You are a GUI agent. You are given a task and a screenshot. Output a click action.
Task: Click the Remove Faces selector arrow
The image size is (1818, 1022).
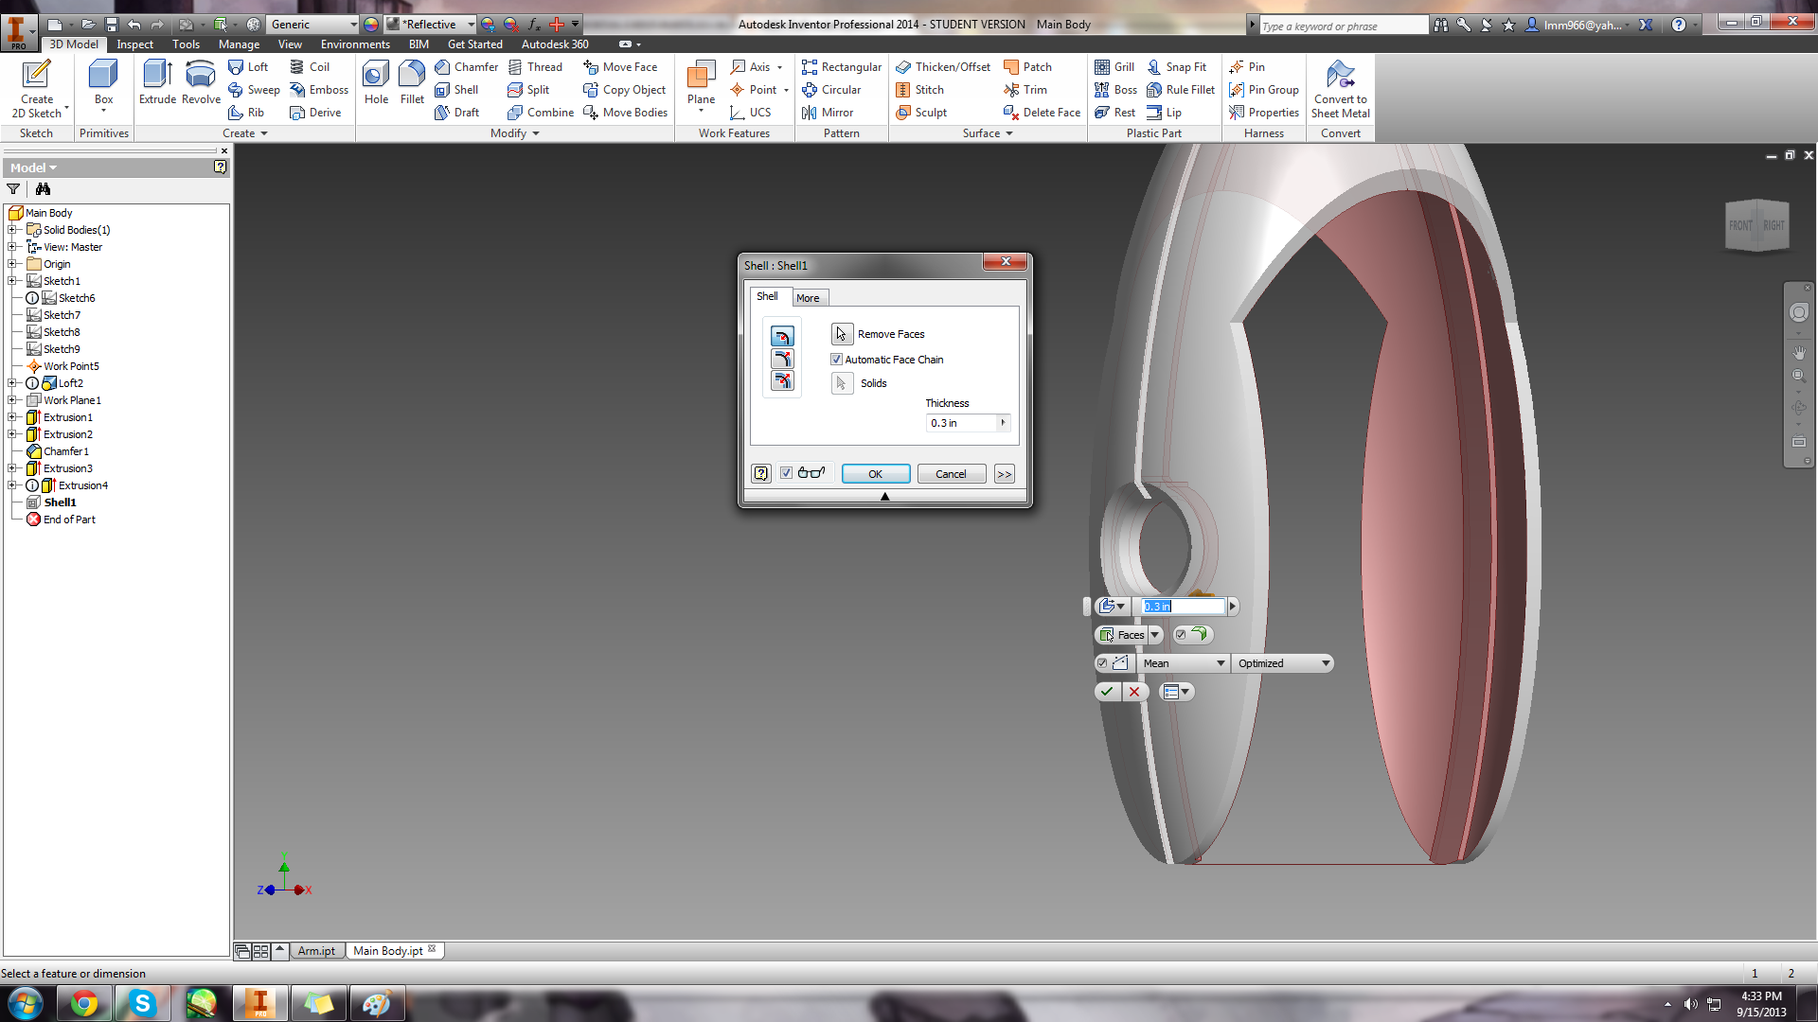click(x=842, y=334)
